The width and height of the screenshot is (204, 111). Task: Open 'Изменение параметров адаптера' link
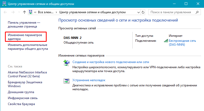pyautogui.click(x=25, y=37)
